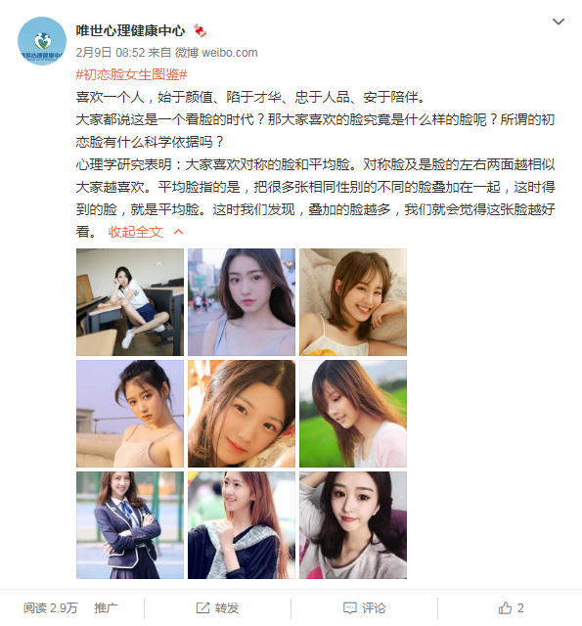The image size is (582, 626).
Task: Open bottom-left photo of girl in school blazer
Action: pyautogui.click(x=130, y=525)
